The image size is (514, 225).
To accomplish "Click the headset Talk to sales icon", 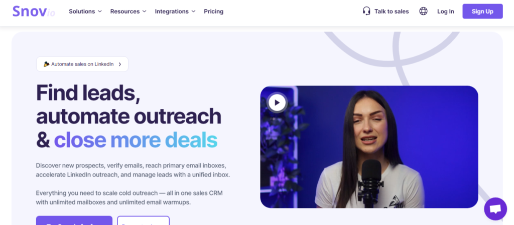I will [x=366, y=11].
